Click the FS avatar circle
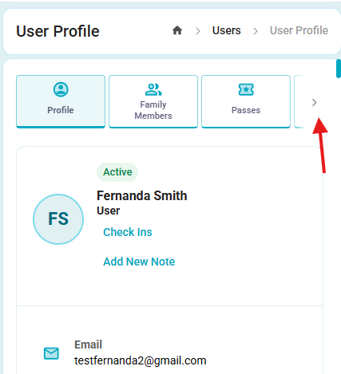 point(58,219)
